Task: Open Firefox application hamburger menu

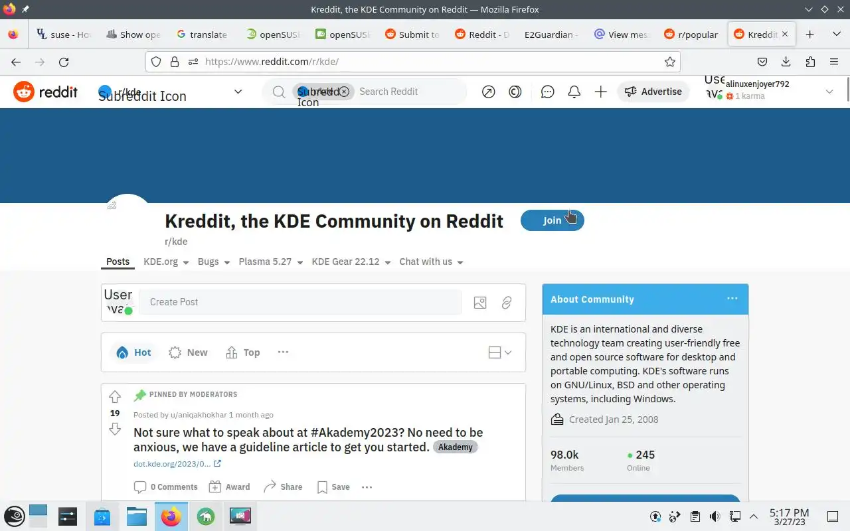Action: tap(834, 62)
